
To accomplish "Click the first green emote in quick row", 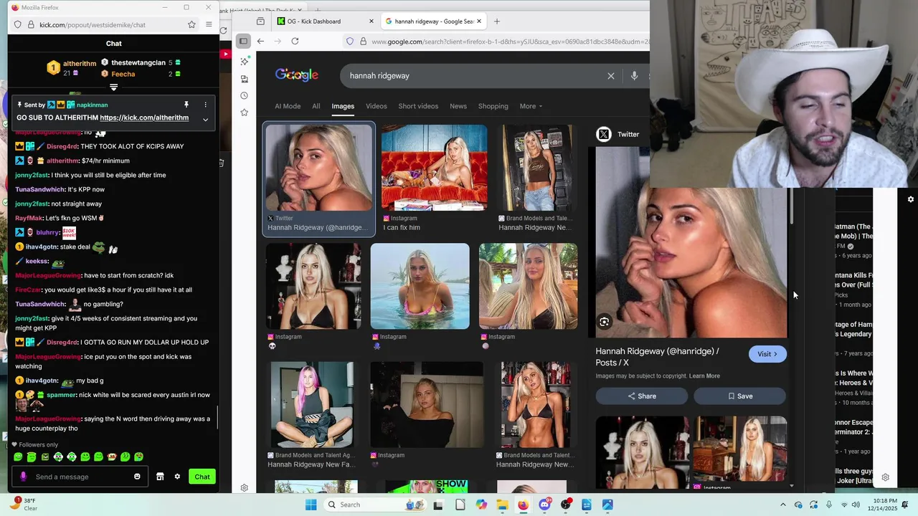I will [x=19, y=457].
